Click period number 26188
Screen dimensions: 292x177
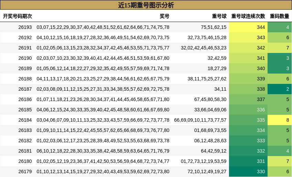pos(25,79)
